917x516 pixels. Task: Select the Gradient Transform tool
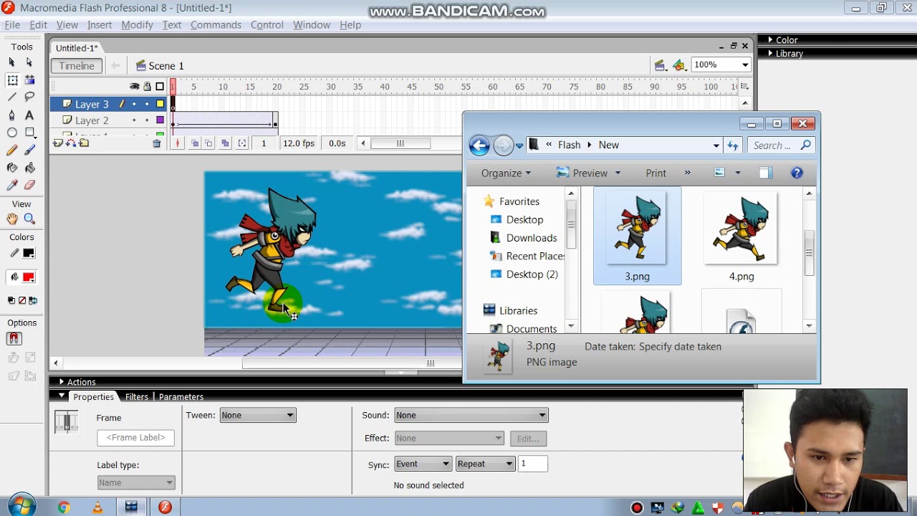point(29,80)
